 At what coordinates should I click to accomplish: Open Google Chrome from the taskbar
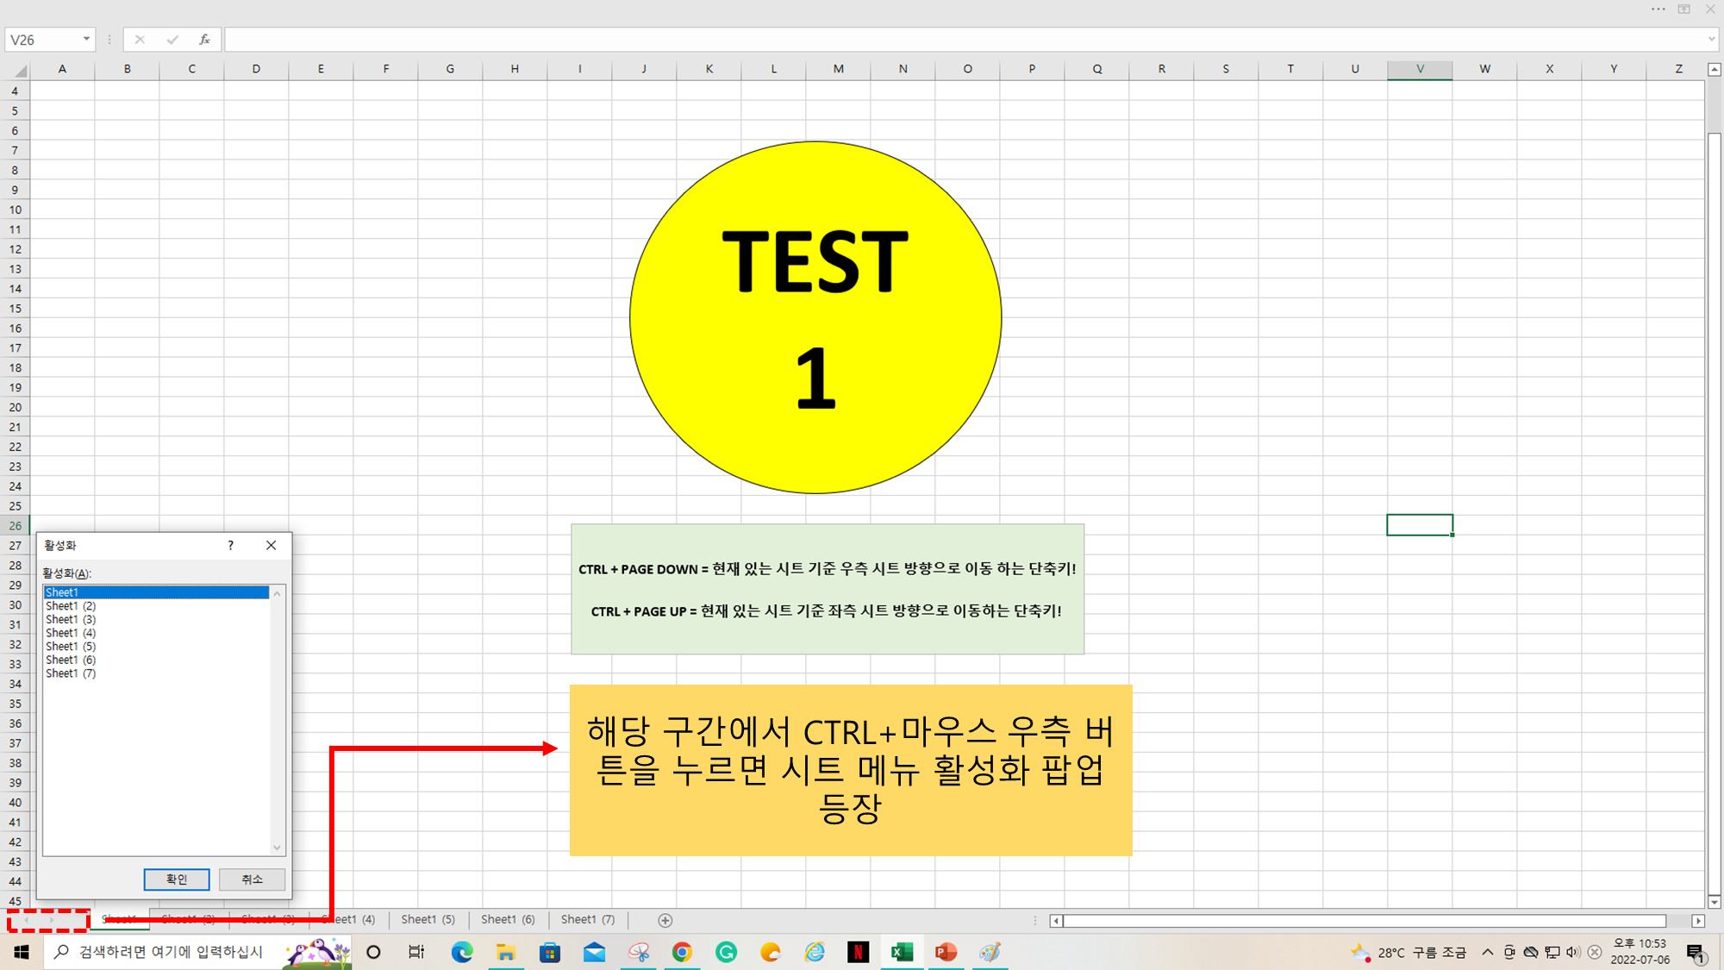(682, 952)
